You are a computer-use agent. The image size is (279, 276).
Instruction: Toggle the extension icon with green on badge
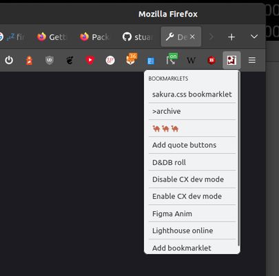[x=172, y=59]
